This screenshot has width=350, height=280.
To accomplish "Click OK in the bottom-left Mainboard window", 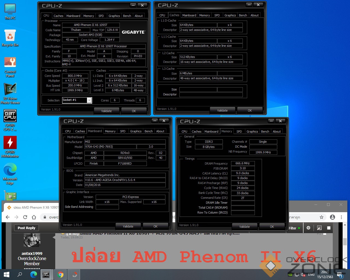I will pos(156,226).
